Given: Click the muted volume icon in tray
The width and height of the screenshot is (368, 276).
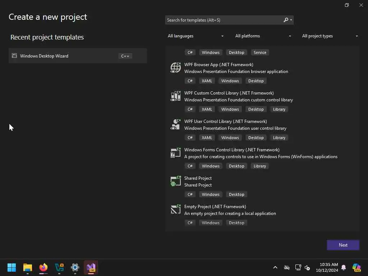Looking at the screenshot, I should coord(307,267).
